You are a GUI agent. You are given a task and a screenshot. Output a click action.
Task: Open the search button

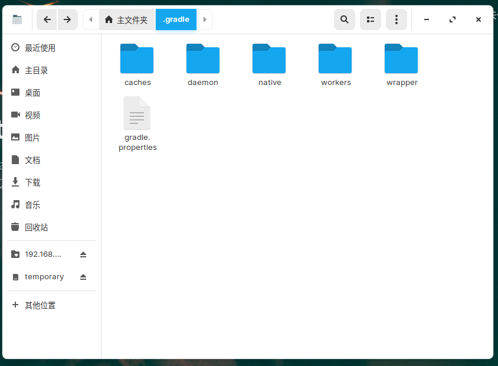344,19
